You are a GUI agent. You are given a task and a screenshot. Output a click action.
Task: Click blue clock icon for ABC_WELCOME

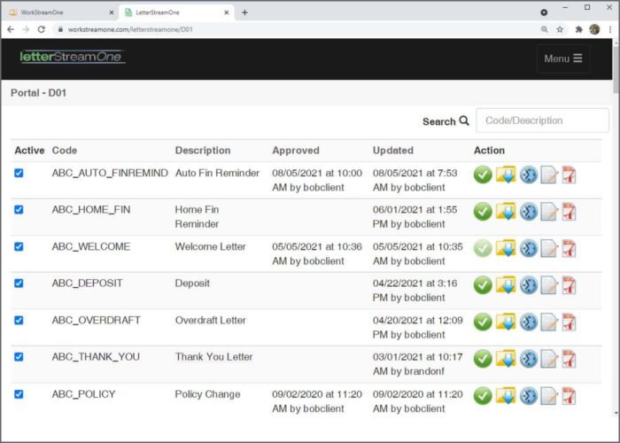529,248
